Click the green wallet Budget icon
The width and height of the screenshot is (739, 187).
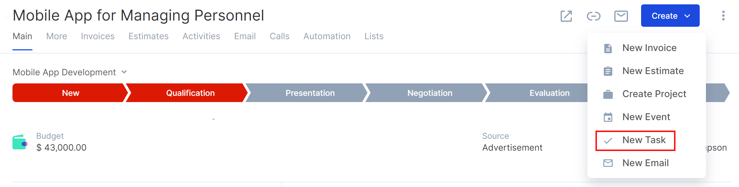[20, 142]
